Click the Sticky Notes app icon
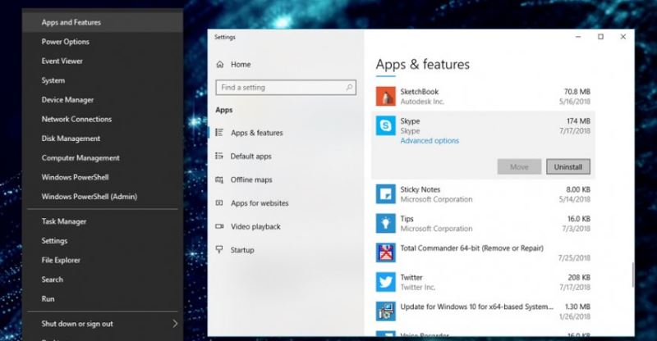This screenshot has height=341, width=657. coord(385,194)
